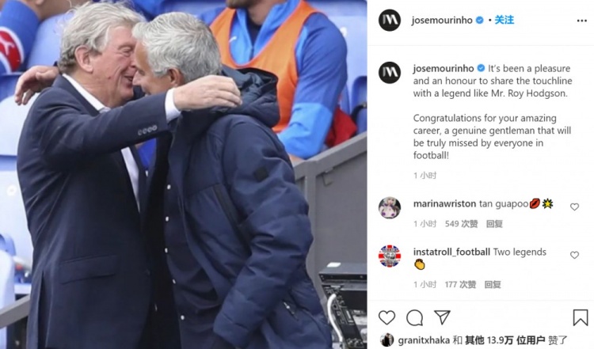View 177 likes on instatroll_football comment
This screenshot has width=594, height=349.
click(461, 284)
